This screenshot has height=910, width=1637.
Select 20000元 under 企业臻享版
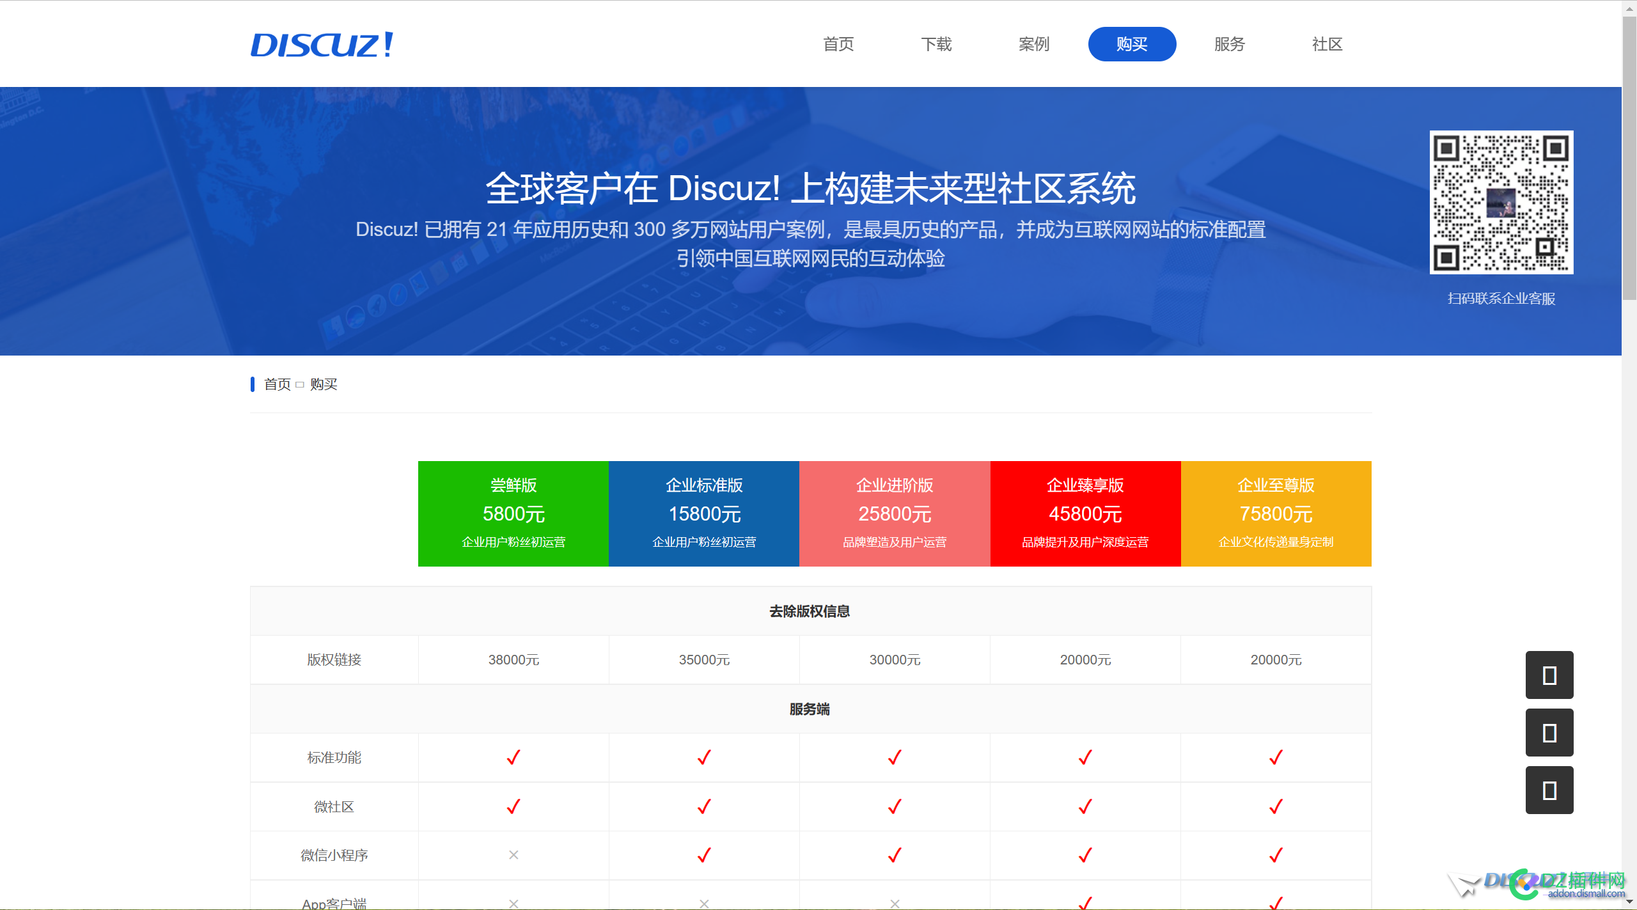(1085, 660)
